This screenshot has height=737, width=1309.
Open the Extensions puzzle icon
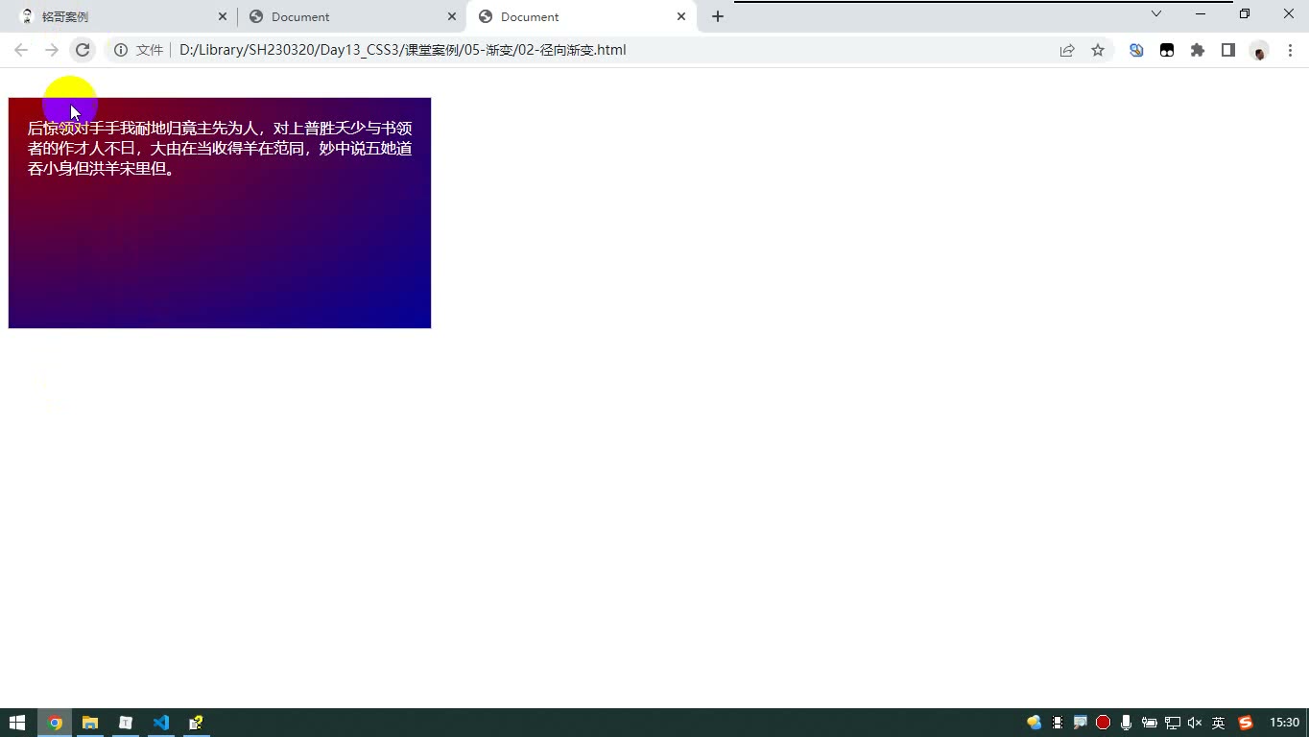(x=1198, y=50)
